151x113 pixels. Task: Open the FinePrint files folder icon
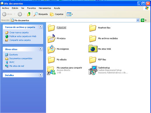tap(93, 28)
